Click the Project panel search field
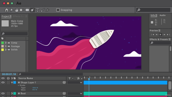The image size is (172, 97). (14, 34)
